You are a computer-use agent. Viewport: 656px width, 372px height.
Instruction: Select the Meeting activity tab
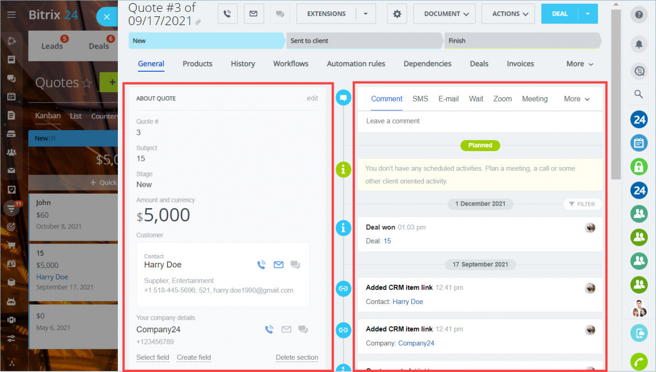[535, 99]
